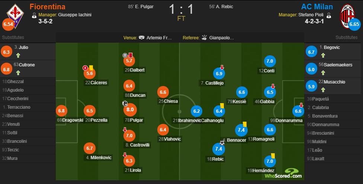Select Pulgar's 8.0 rating bubble
363x184 pixels.
click(129, 110)
